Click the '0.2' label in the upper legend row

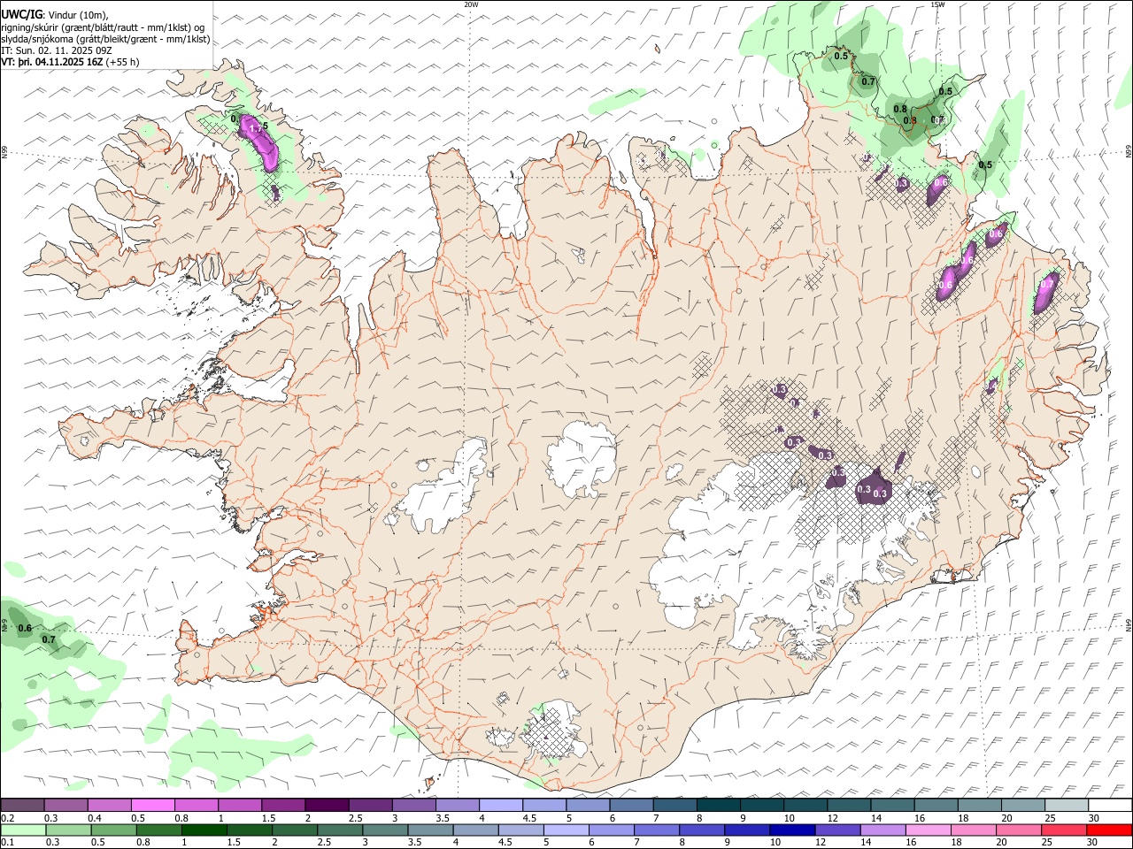click(x=8, y=818)
